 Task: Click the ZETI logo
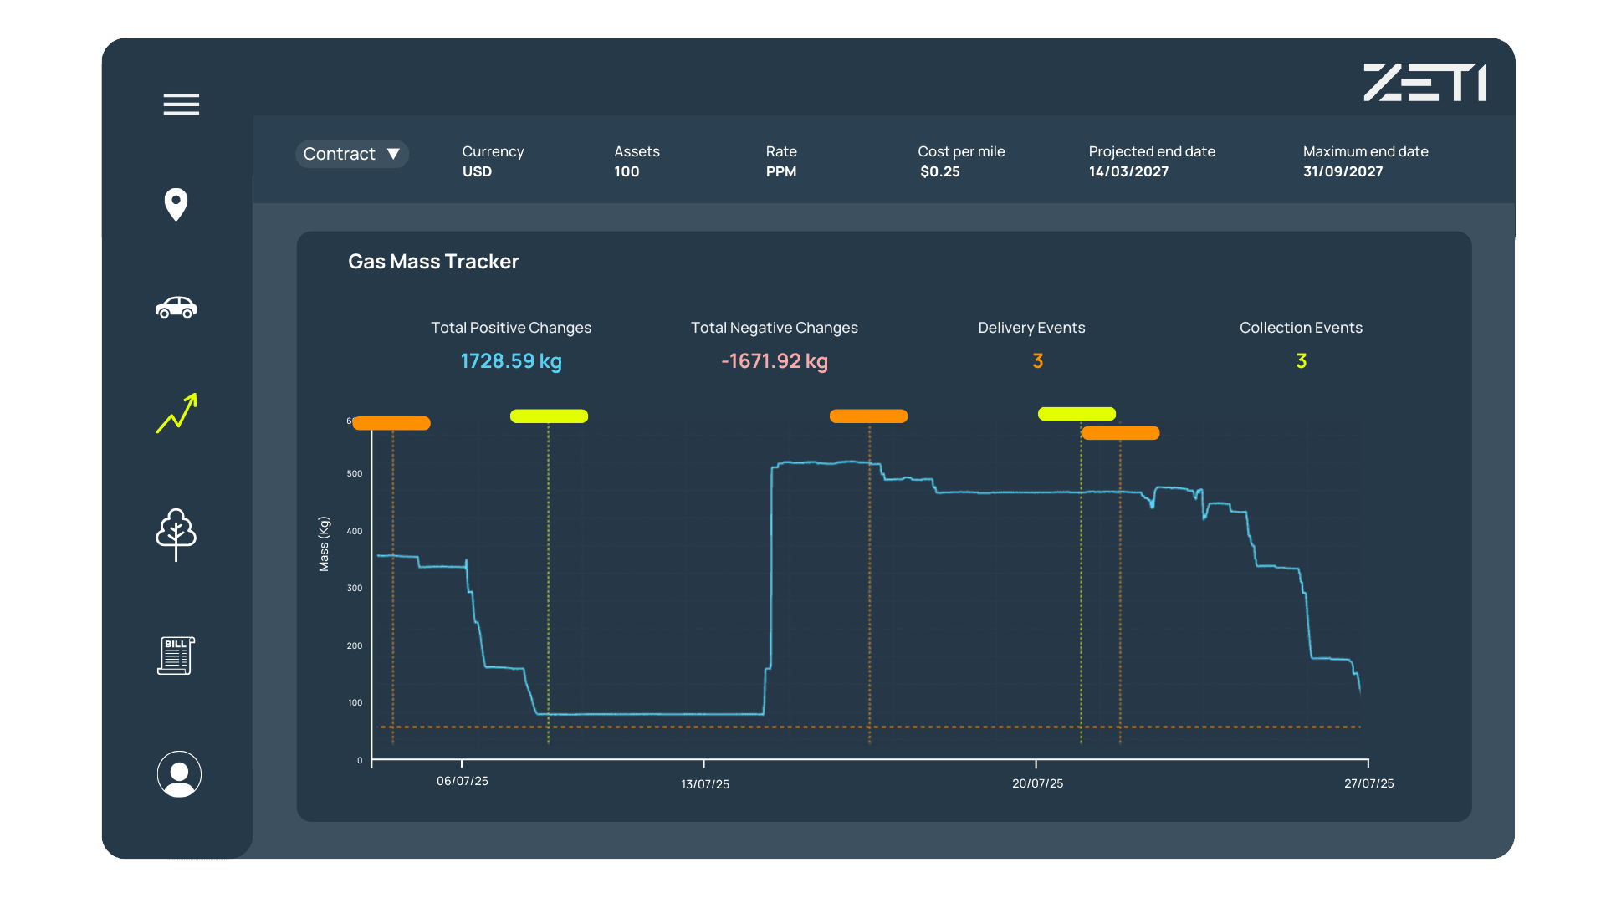pos(1424,83)
